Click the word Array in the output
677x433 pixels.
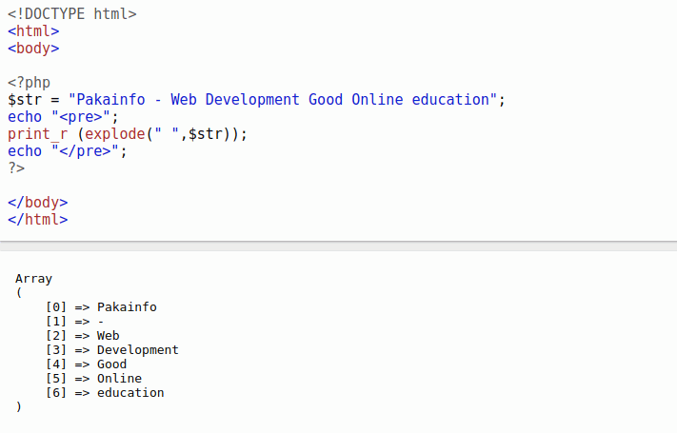(x=33, y=279)
